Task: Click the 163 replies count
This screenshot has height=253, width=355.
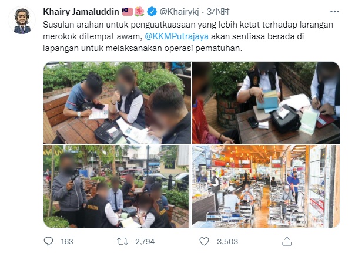Action: [x=67, y=241]
